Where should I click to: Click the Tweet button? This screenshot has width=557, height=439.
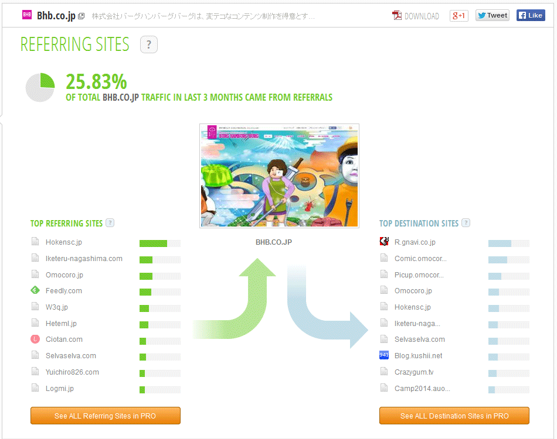[x=493, y=15]
